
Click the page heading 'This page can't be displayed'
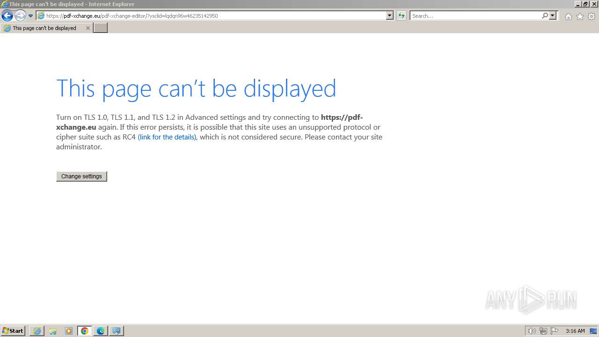click(196, 88)
